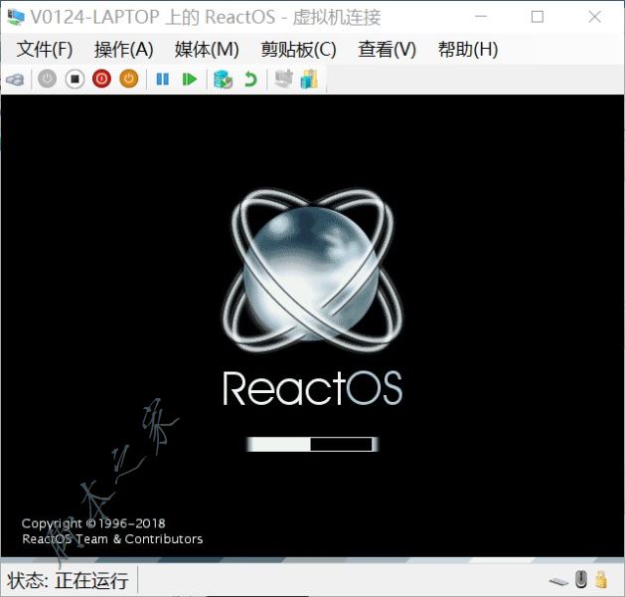Create a checkpoint with the toolbar icon

224,80
